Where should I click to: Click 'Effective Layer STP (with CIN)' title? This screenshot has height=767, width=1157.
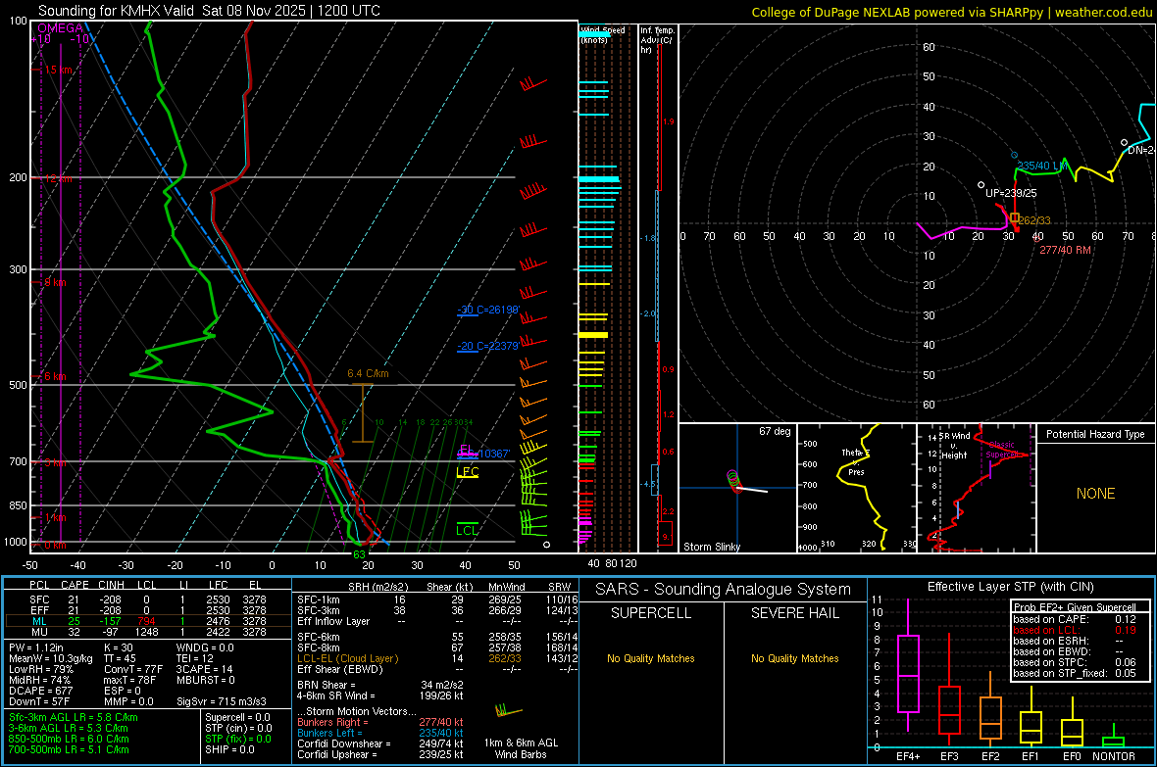point(1010,587)
